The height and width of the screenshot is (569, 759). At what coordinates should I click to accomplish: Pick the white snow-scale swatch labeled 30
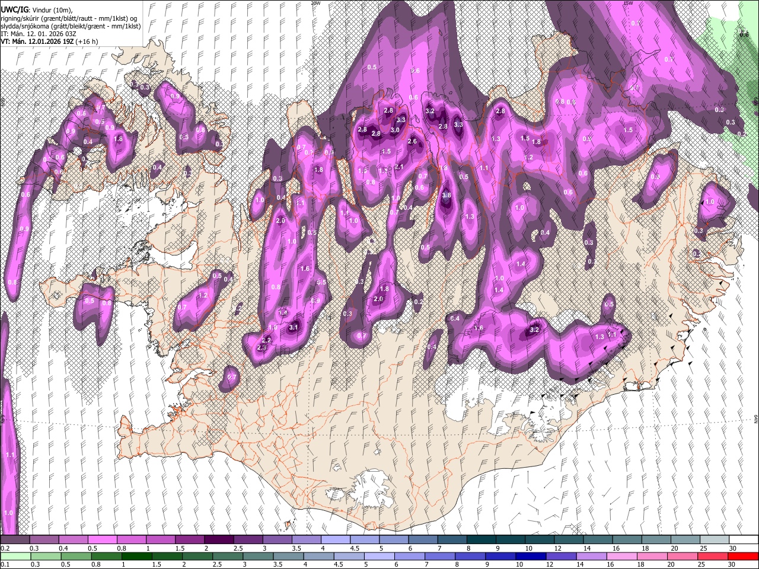[x=744, y=540]
